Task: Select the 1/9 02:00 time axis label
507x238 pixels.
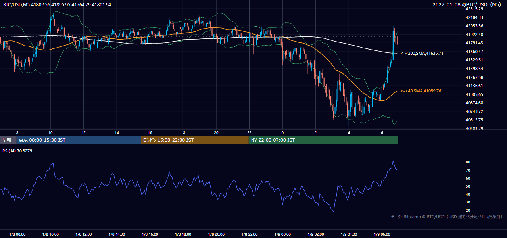Action: (315, 234)
